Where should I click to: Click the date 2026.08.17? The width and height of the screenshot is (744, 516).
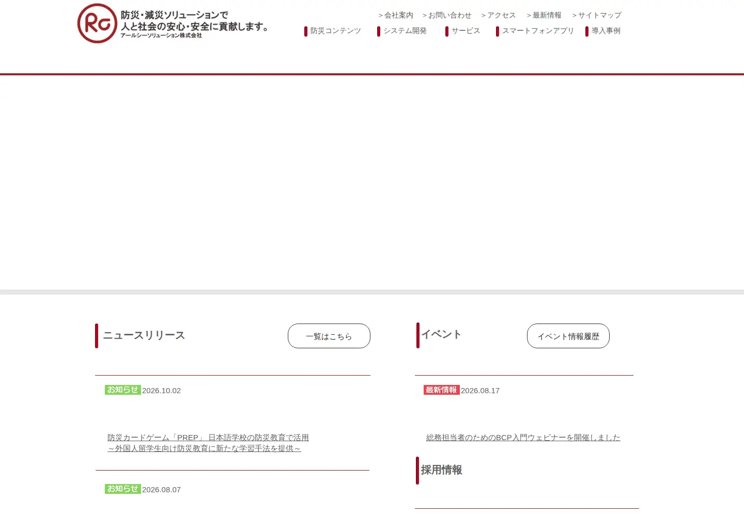click(481, 391)
